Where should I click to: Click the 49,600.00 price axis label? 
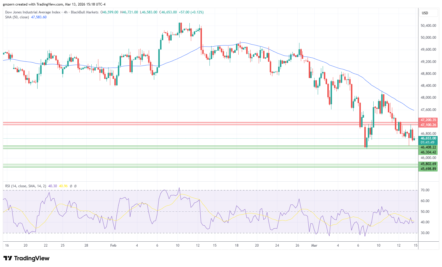[428, 49]
